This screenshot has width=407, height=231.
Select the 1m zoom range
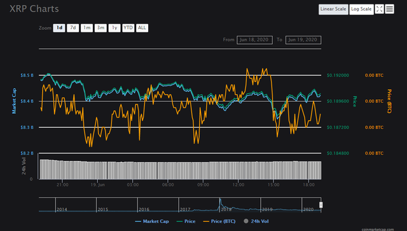[x=86, y=28]
